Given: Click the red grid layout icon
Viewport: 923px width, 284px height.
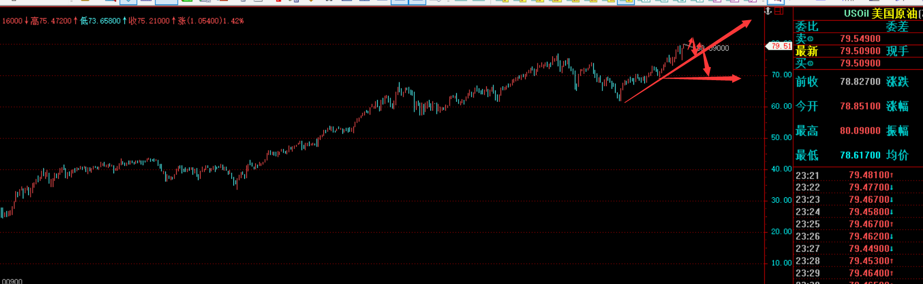Looking at the screenshot, I should click(779, 11).
